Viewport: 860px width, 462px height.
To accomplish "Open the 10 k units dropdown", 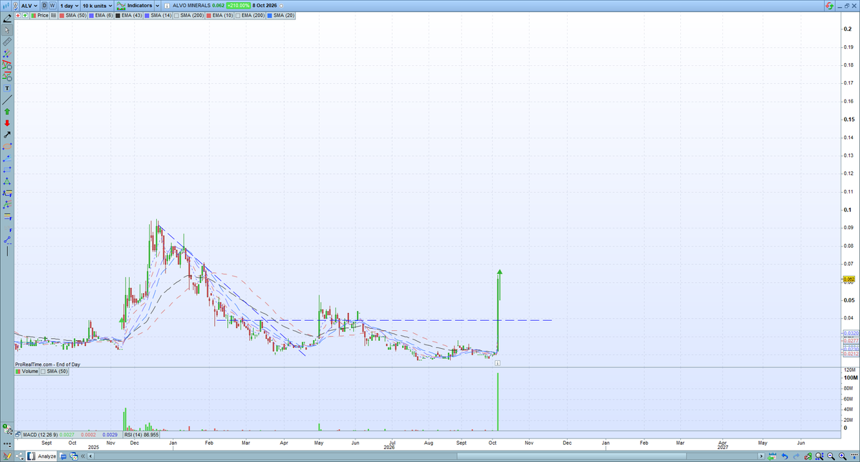I will (x=97, y=5).
